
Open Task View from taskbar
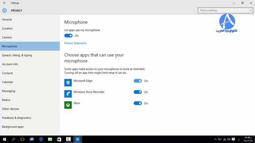tap(22, 139)
